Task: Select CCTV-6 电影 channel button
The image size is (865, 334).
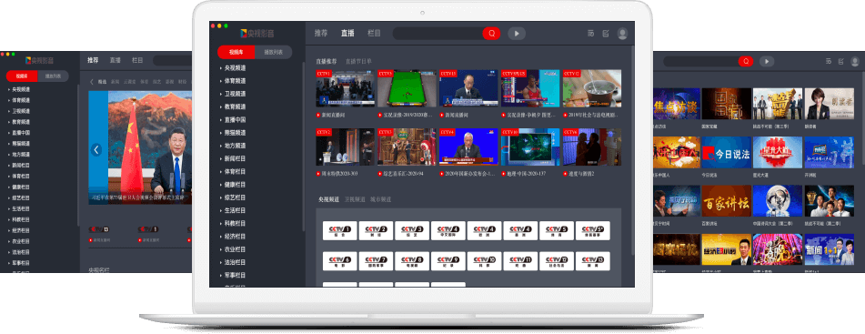Action: [340, 261]
